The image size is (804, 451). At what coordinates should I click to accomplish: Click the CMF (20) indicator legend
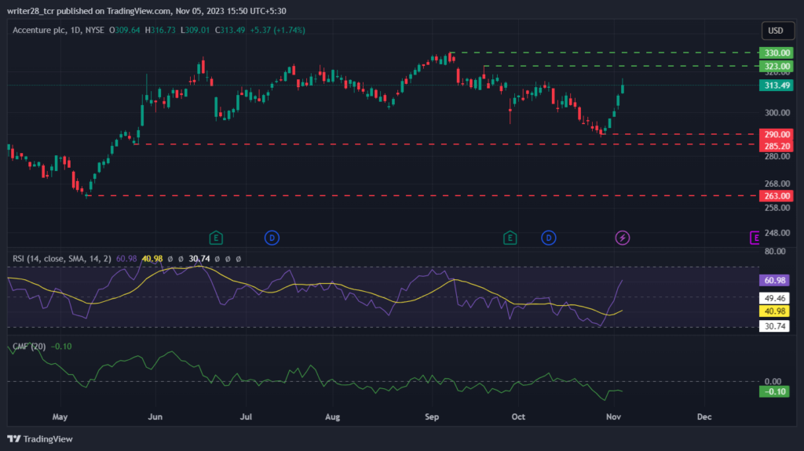(x=29, y=347)
